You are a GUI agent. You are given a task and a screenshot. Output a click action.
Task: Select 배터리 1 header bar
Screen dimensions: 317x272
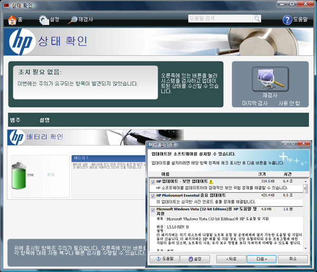(108, 158)
